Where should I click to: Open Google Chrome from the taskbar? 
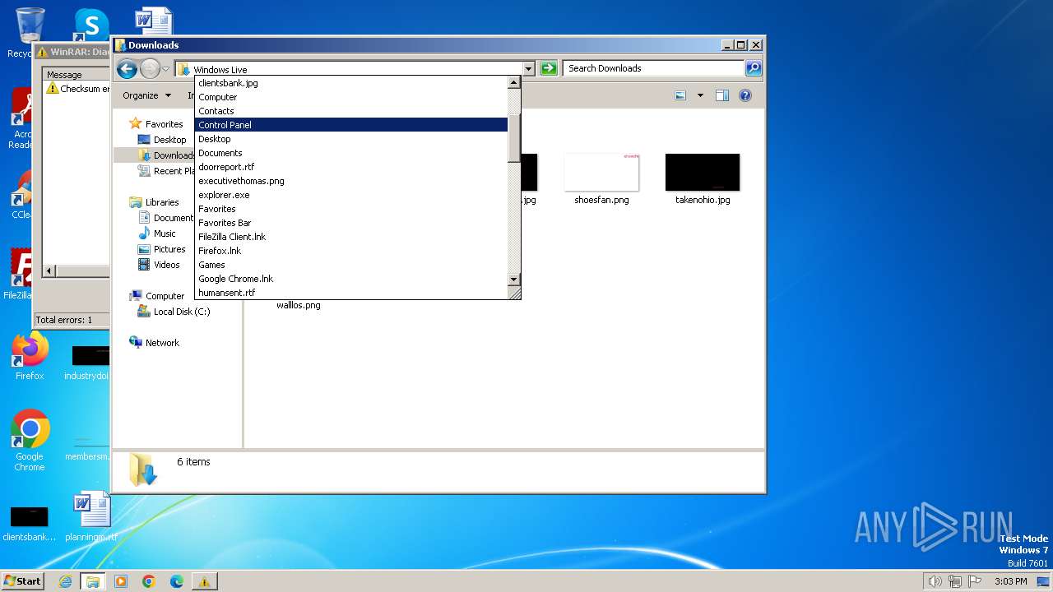pos(149,581)
